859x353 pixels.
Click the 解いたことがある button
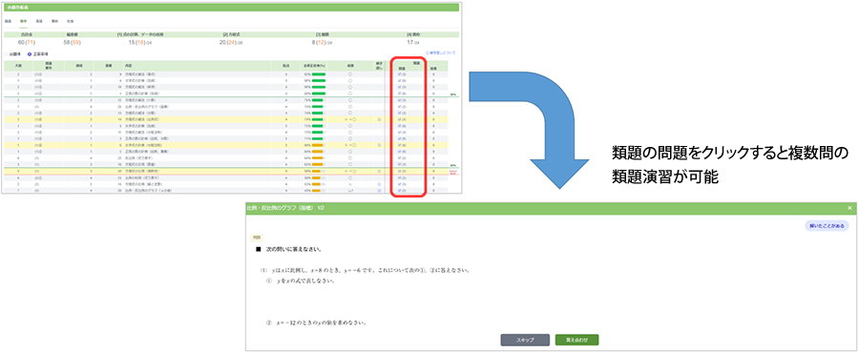tap(827, 225)
